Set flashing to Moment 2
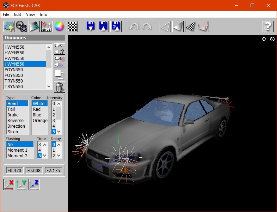The width and height of the screenshot is (277, 212). 20,156
